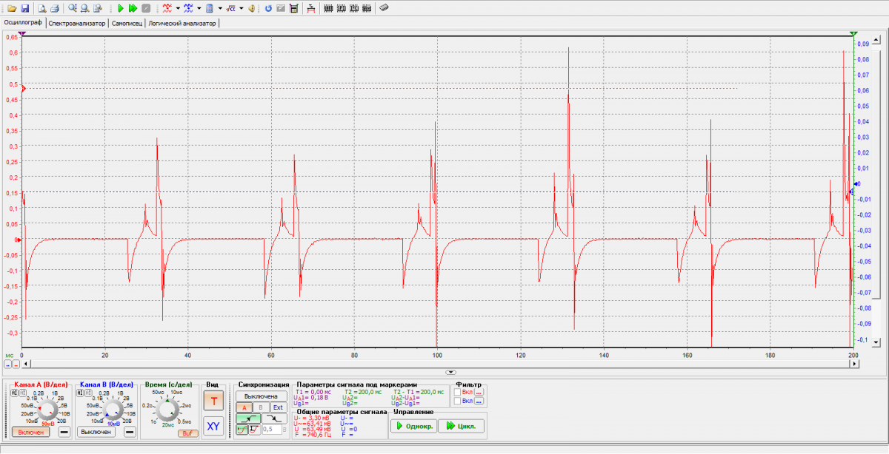Open red filter settings ellipsis button
The height and width of the screenshot is (454, 889).
479,392
